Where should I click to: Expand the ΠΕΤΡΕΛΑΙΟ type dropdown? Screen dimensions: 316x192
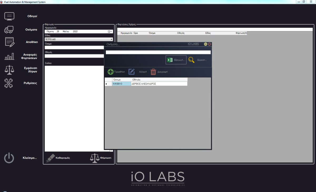coord(111,39)
